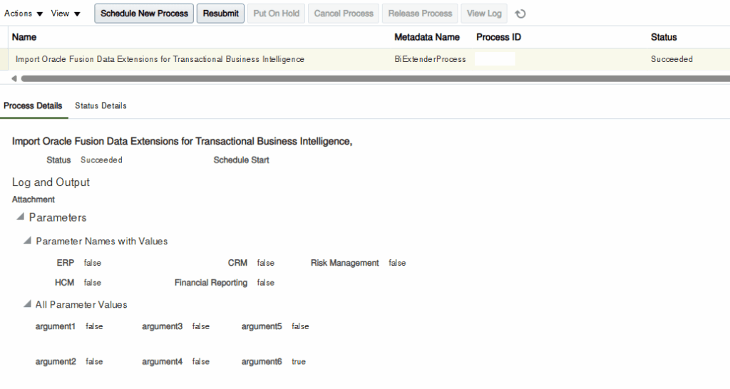This screenshot has width=730, height=389.
Task: Click the Schedule Start label
Action: 241,160
